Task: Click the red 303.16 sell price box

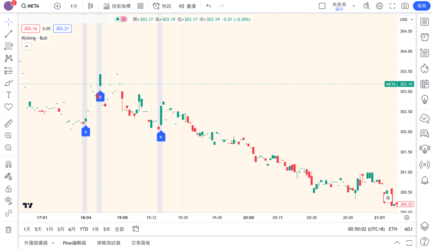Action: coord(31,29)
